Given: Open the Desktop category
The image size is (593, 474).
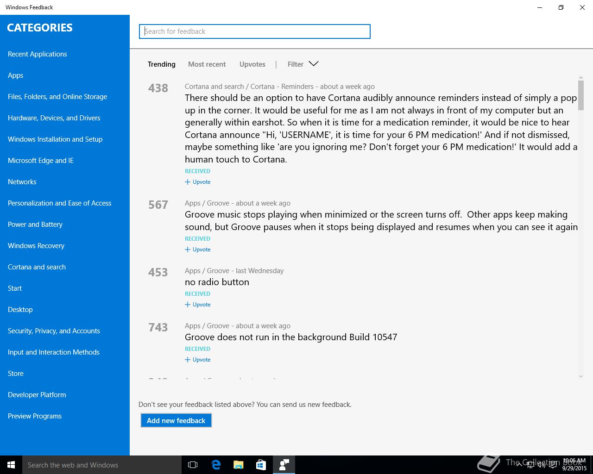Looking at the screenshot, I should point(20,310).
